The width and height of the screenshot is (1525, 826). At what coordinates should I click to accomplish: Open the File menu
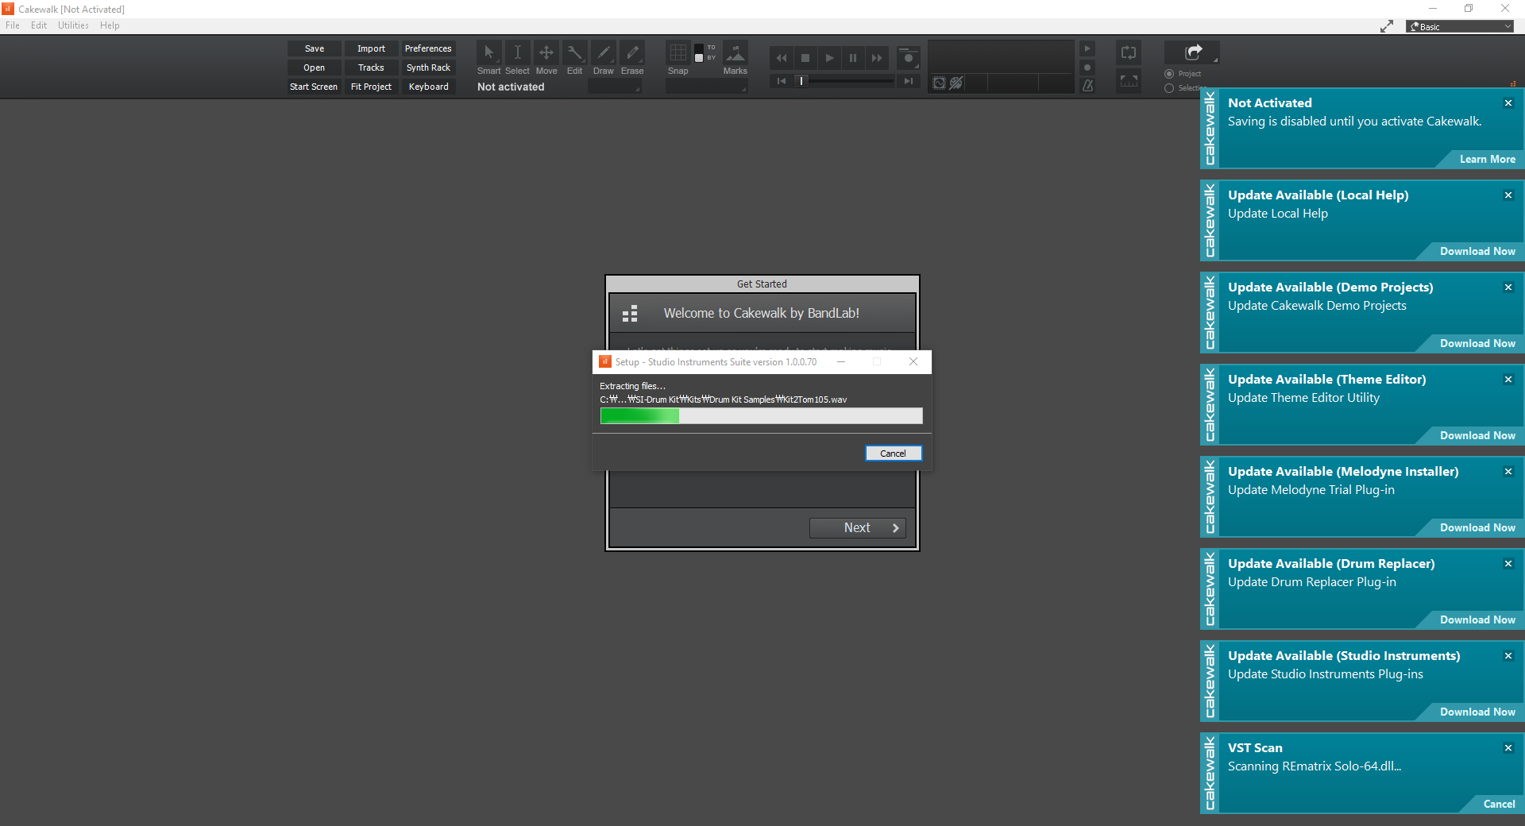(x=13, y=25)
